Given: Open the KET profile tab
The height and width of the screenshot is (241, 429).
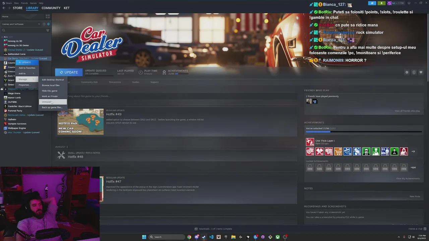Looking at the screenshot, I should (x=67, y=8).
